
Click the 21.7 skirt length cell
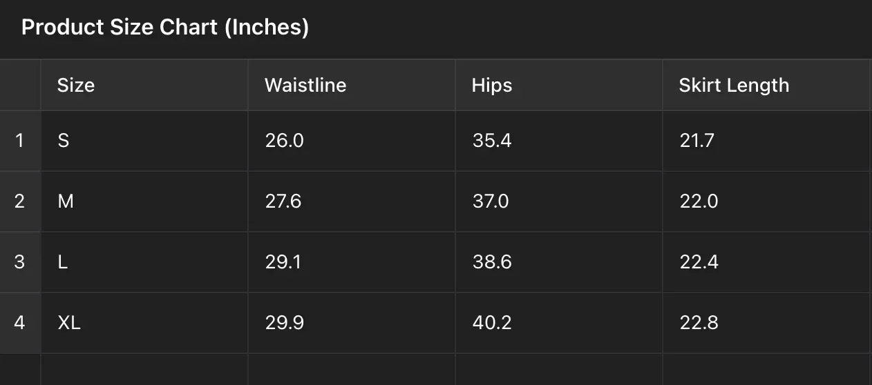click(x=697, y=141)
